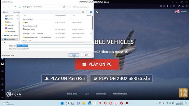Expand the OneDrive tree node
The image size is (189, 106).
(2, 35)
